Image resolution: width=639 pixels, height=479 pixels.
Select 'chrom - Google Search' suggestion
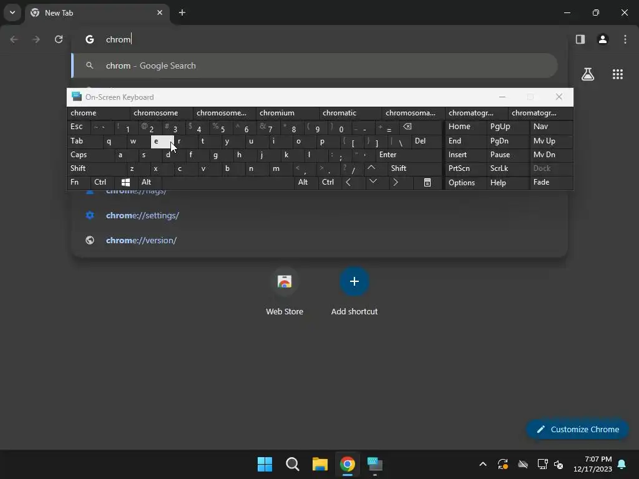click(x=315, y=65)
